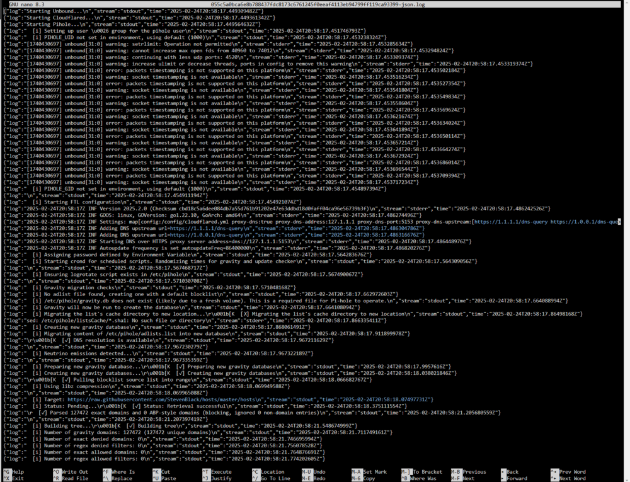This screenshot has height=482, width=630.
Task: Choose the ^\ Replace shortcut
Action: click(x=118, y=478)
